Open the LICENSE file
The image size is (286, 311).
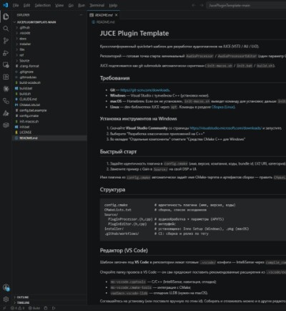(49, 133)
